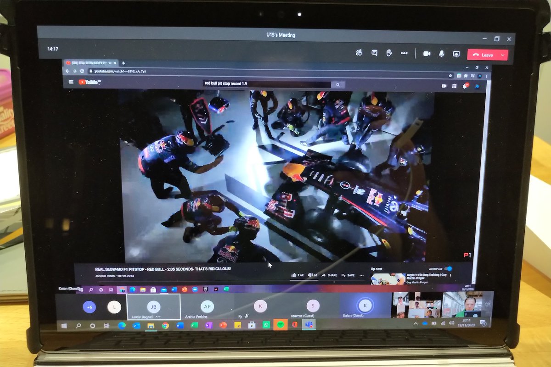Screen dimensions: 551x367
Task: Open the share content tray
Action: (x=456, y=54)
